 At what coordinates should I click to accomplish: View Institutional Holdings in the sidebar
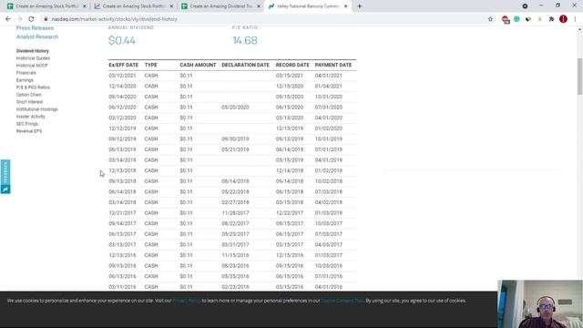coord(36,109)
